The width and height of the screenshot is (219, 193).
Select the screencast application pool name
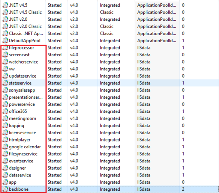[x=19, y=55]
